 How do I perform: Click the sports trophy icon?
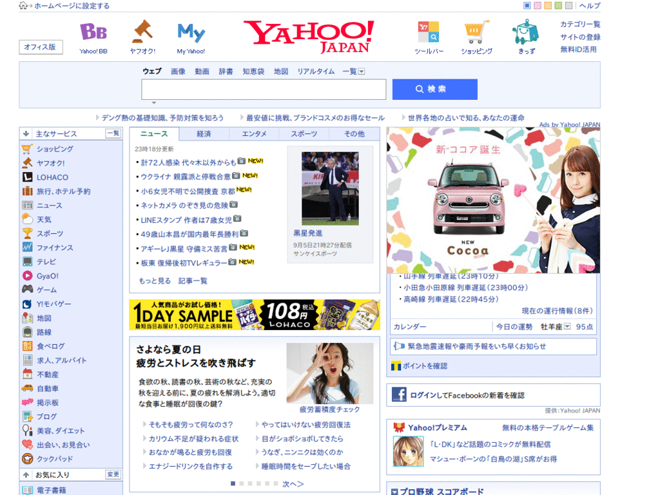click(27, 233)
